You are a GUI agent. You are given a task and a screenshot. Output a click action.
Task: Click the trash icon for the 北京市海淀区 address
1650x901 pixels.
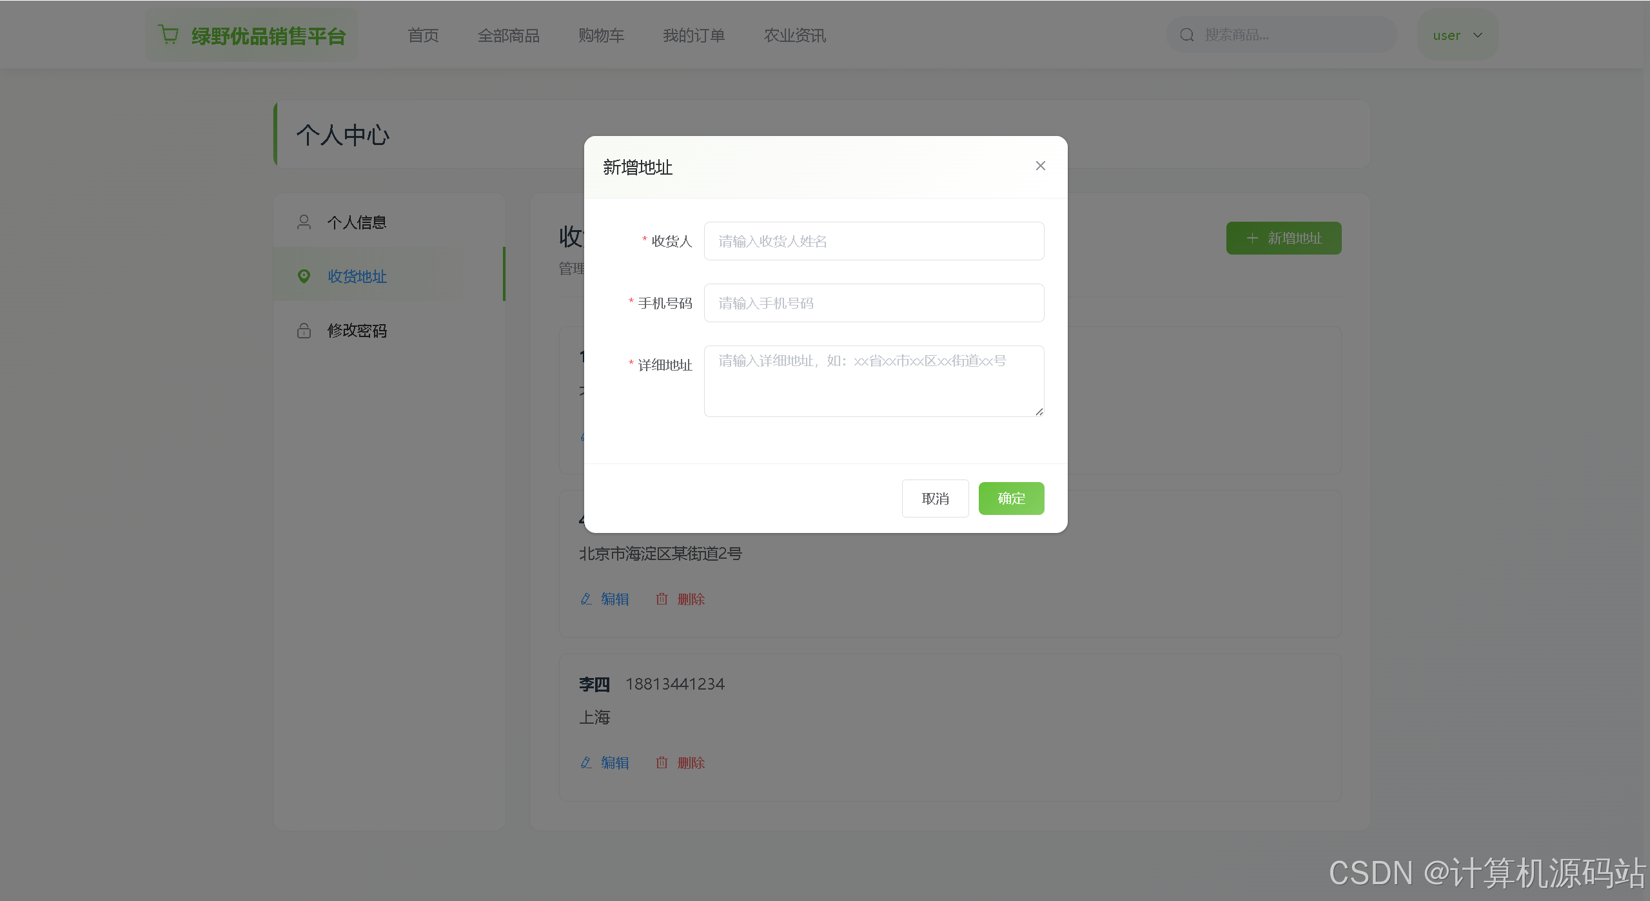[x=662, y=599]
